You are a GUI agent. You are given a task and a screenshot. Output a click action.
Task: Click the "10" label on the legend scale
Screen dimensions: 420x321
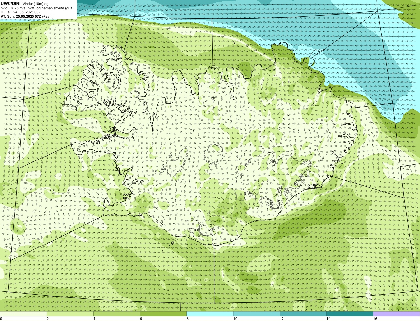[235, 319]
